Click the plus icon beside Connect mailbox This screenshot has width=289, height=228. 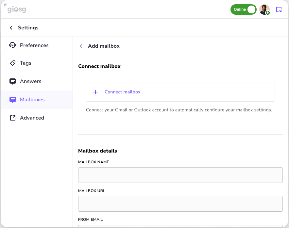pyautogui.click(x=95, y=92)
